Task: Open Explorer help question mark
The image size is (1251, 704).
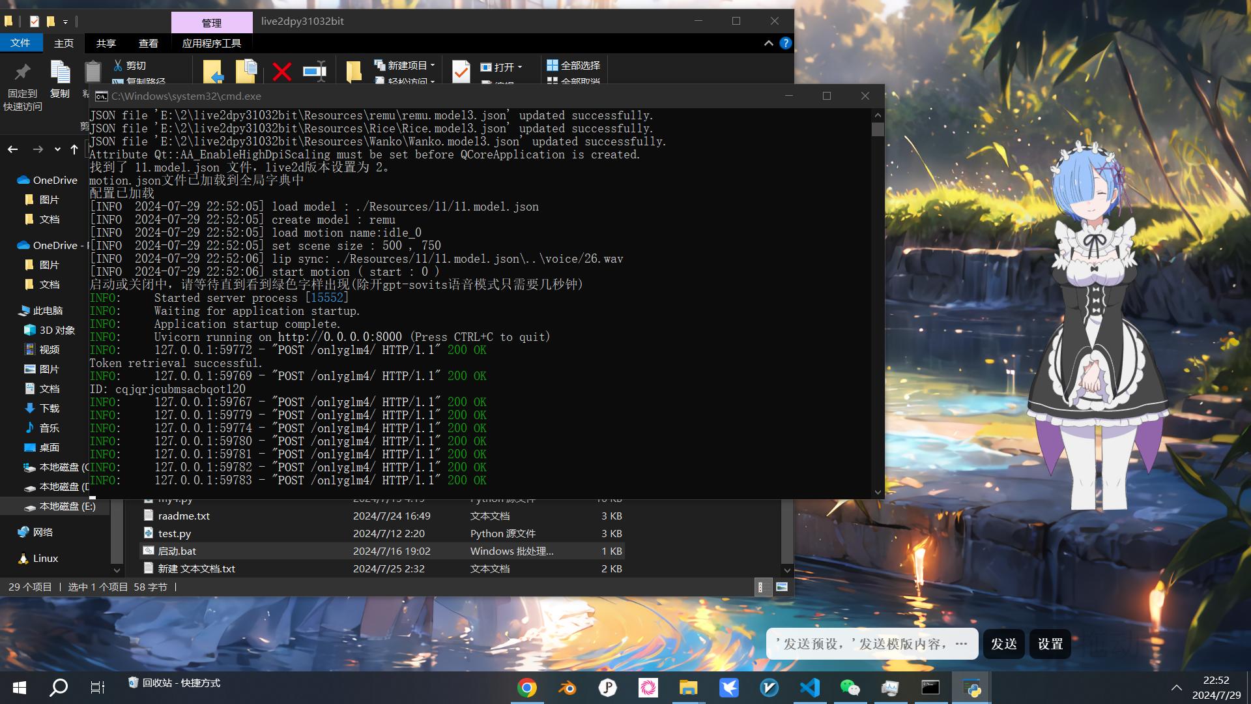Action: point(786,43)
